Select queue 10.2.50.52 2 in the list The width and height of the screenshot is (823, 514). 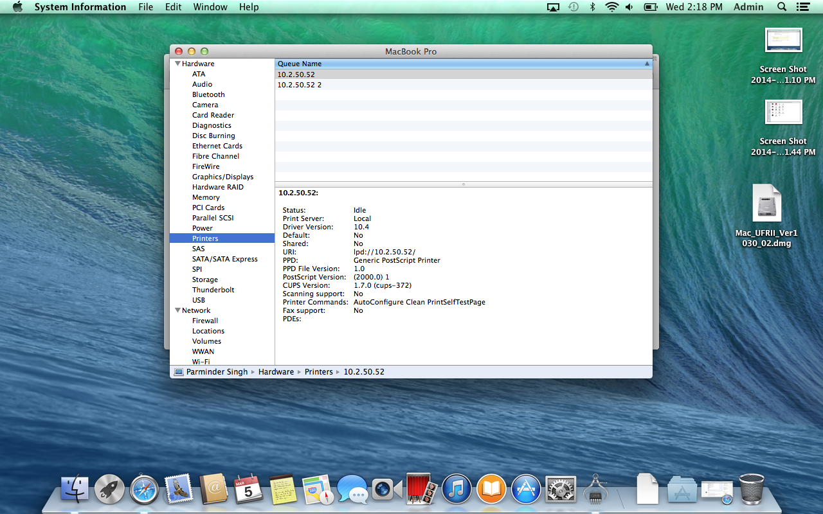pos(464,85)
